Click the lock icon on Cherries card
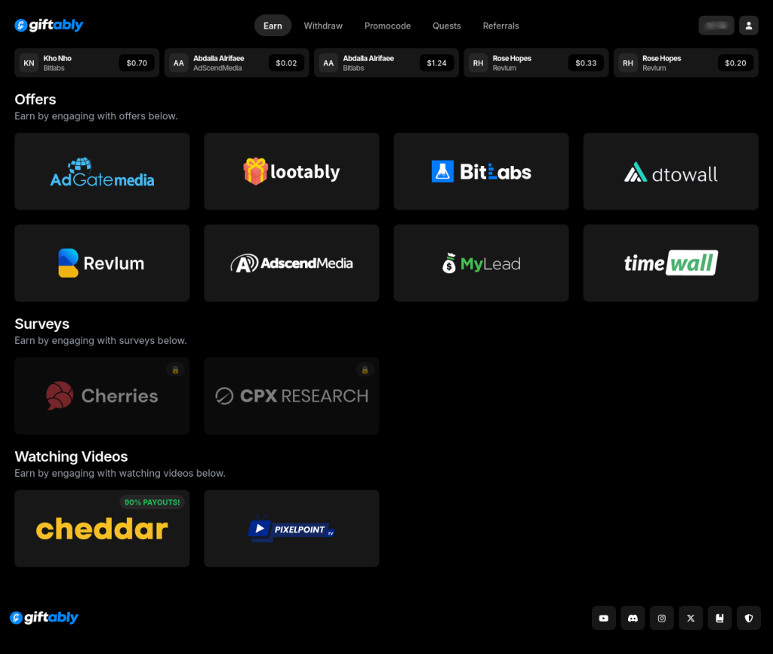This screenshot has width=773, height=654. point(175,370)
